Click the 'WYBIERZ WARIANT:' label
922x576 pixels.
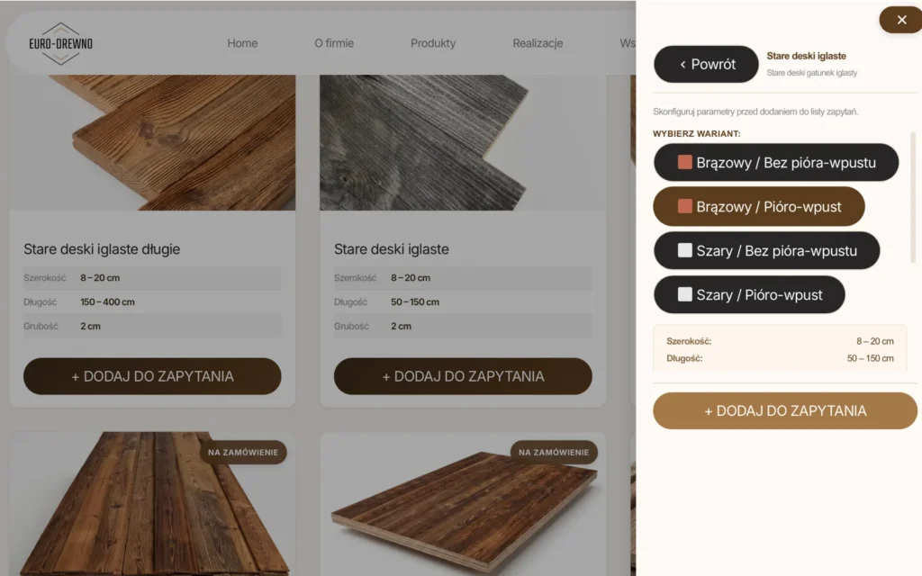(696, 134)
